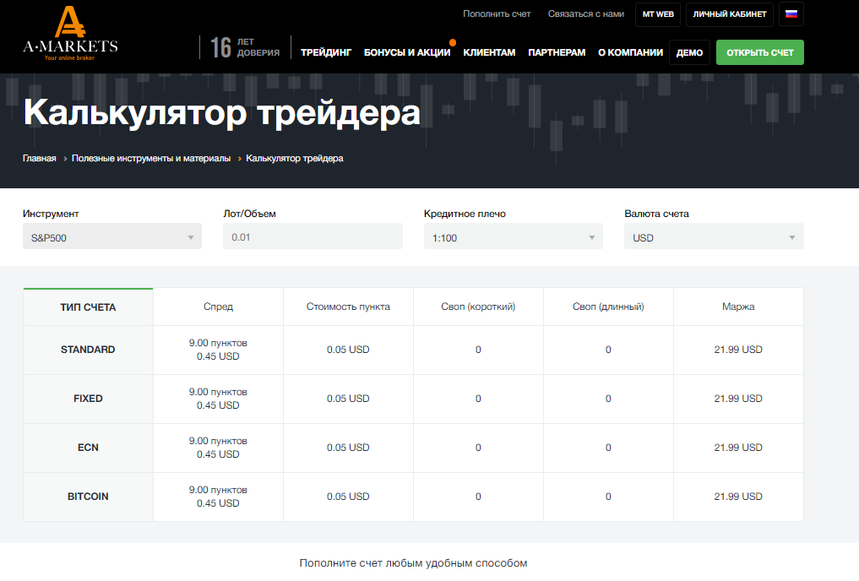Click the Связаться с нами link
859x581 pixels.
coord(586,14)
